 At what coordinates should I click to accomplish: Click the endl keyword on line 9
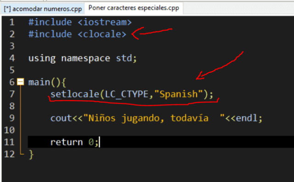[x=246, y=118]
